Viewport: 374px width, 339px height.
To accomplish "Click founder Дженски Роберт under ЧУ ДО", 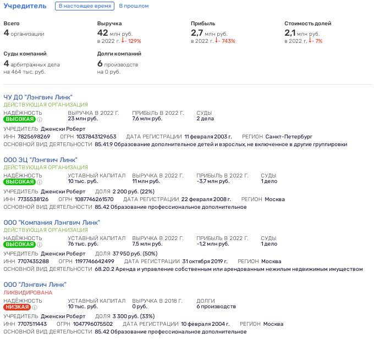I will click(x=63, y=129).
